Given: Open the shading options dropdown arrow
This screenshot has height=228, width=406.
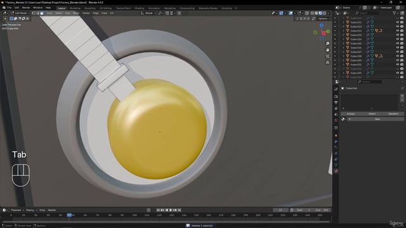Looking at the screenshot, I should [x=329, y=13].
